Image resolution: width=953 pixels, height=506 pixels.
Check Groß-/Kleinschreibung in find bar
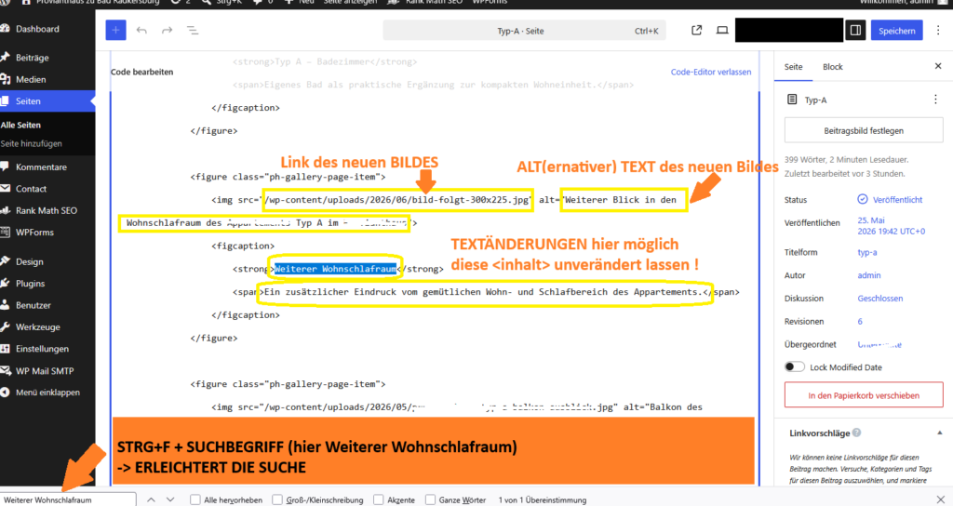tap(277, 499)
